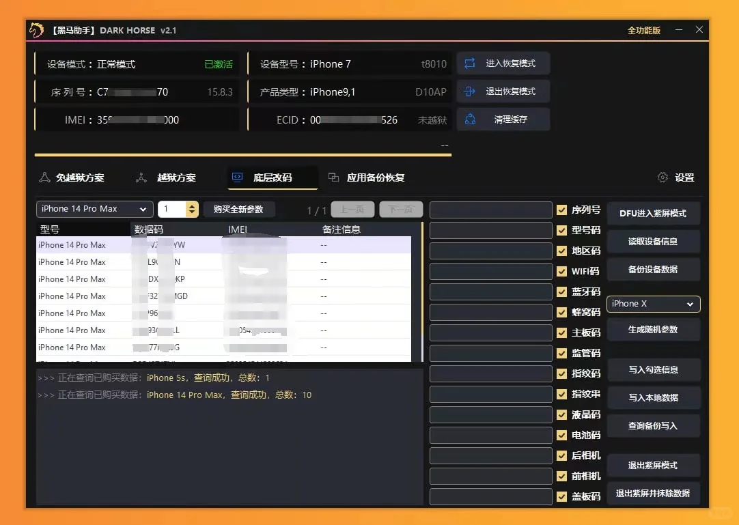Click the 序列号 input field
This screenshot has height=525, width=739.
click(490, 210)
